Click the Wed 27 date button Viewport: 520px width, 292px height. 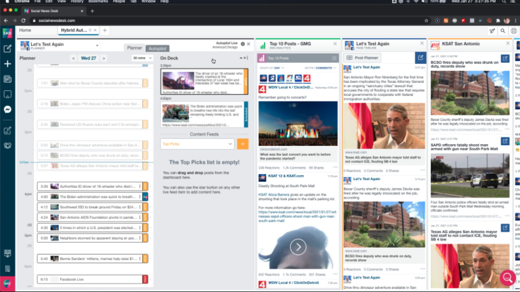click(88, 58)
